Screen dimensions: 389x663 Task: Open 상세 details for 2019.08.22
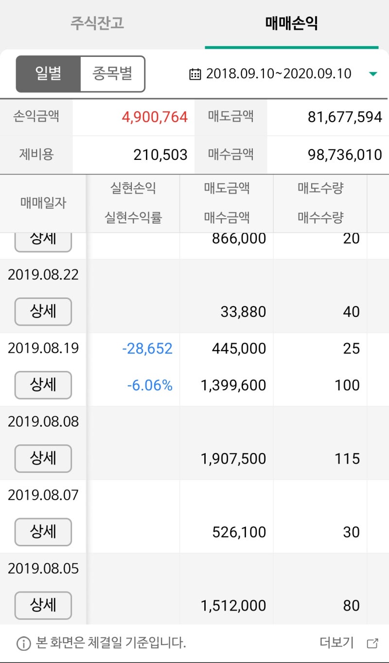pos(43,312)
